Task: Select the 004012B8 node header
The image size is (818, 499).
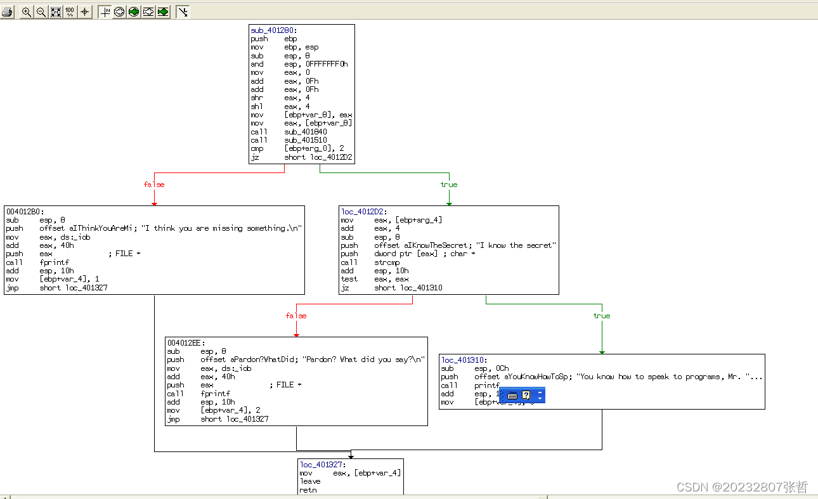Action: coord(24,212)
